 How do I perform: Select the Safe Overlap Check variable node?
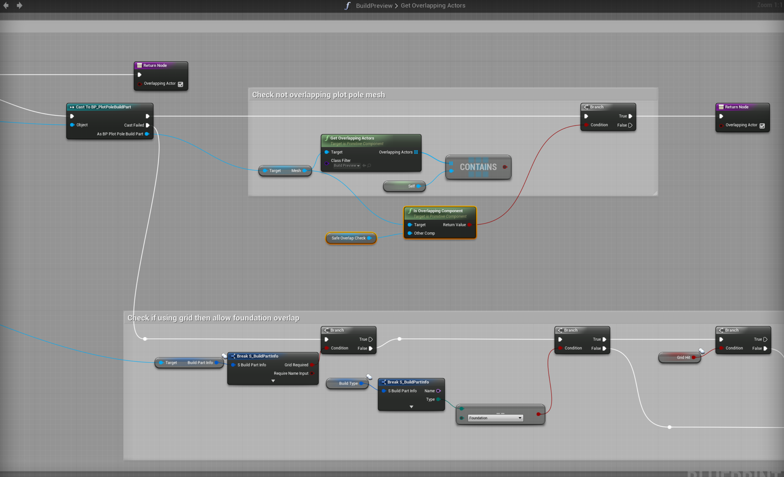point(348,238)
